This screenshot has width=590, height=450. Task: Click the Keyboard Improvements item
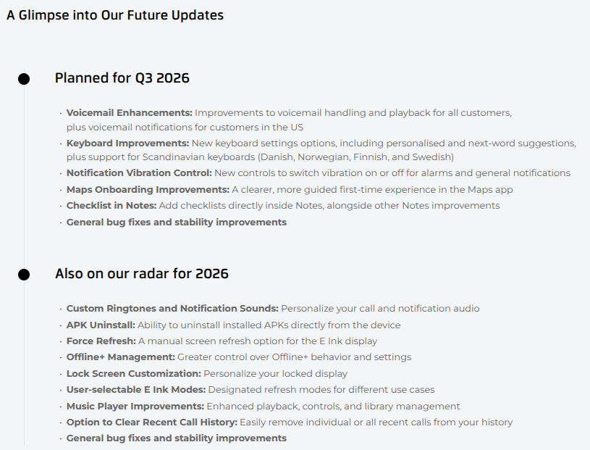(x=321, y=150)
